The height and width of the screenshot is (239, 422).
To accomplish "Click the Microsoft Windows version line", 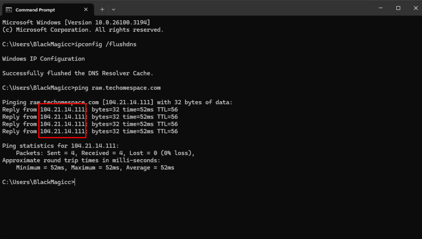I will [76, 23].
